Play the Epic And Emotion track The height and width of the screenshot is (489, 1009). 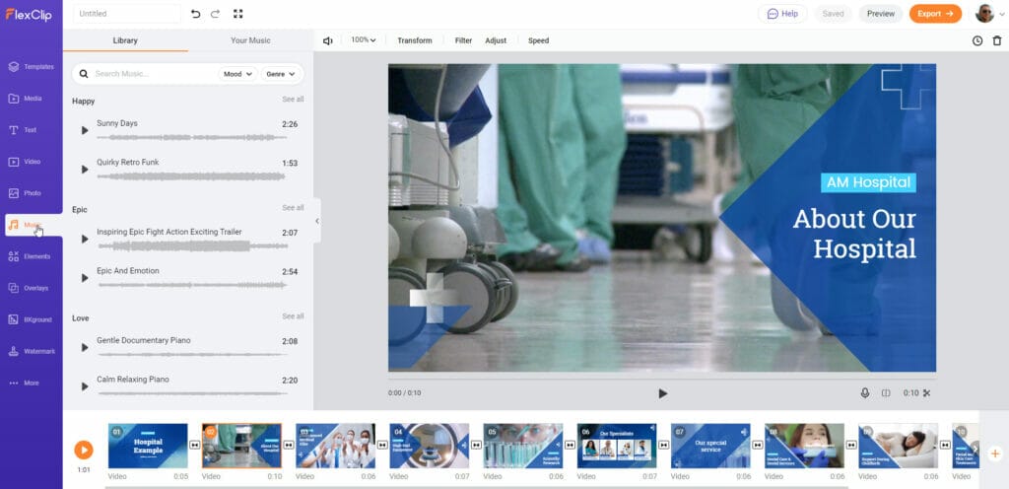pos(85,278)
